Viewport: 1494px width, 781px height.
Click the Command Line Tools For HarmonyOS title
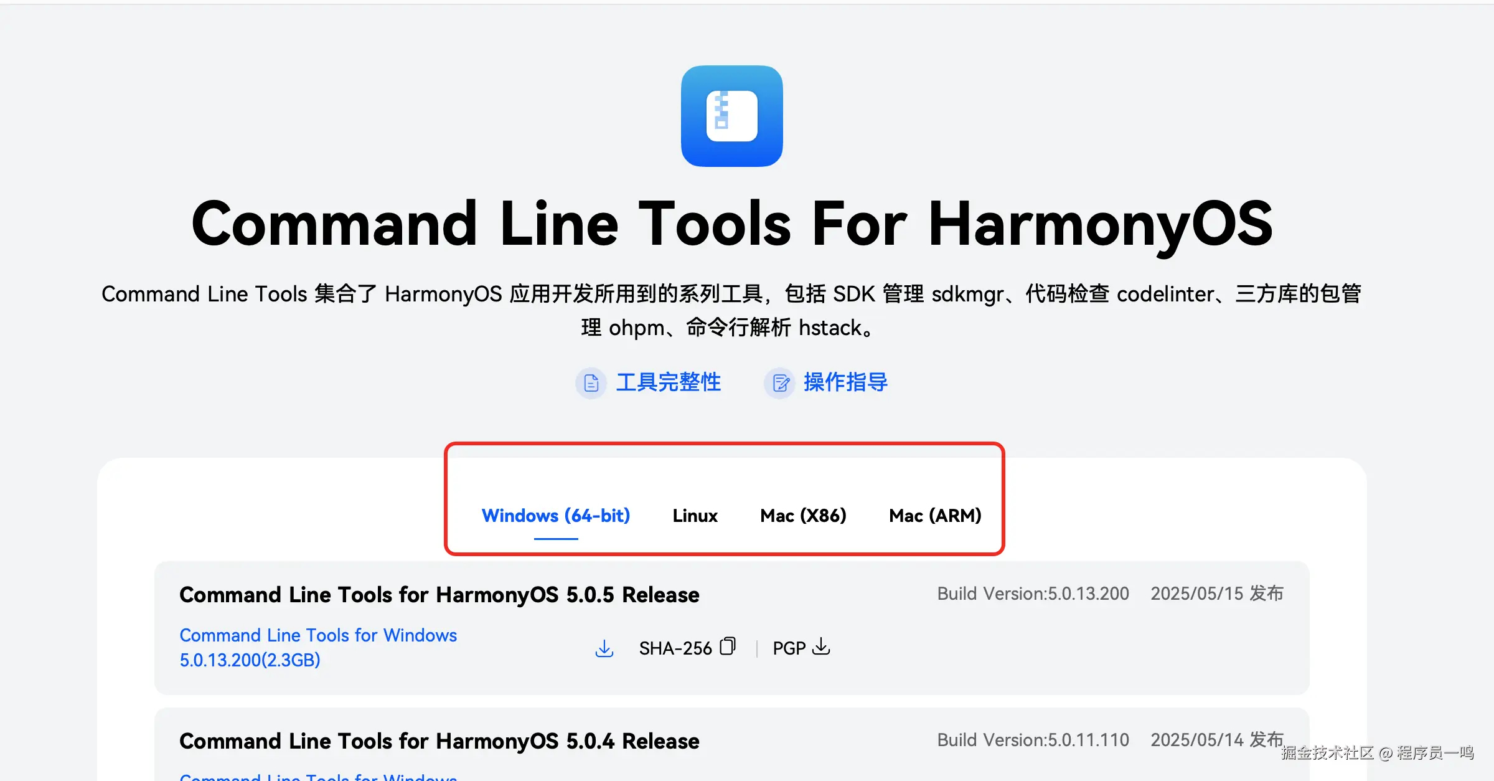click(732, 224)
